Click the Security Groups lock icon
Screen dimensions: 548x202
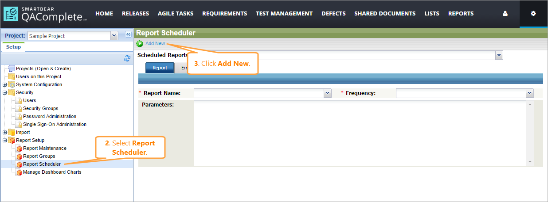coord(19,108)
